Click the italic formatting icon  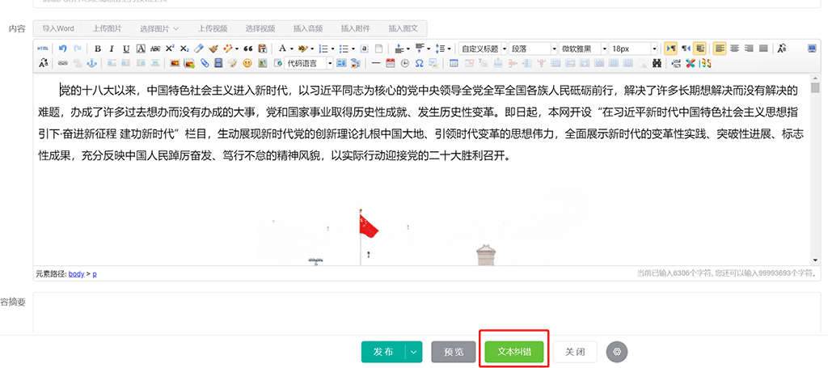(112, 49)
